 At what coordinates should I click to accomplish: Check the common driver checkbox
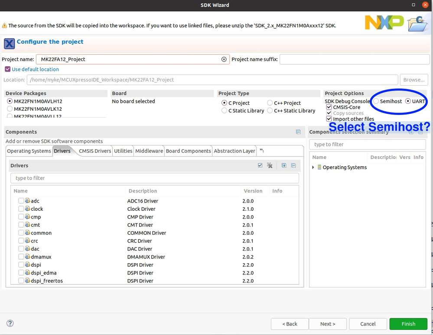pos(21,233)
